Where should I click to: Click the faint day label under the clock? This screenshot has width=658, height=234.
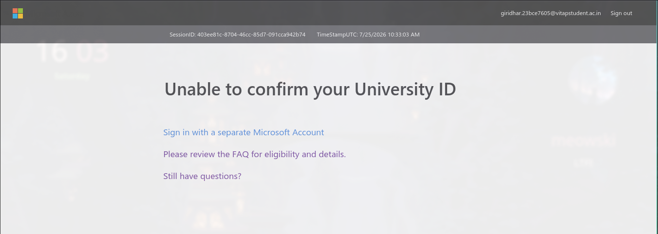(x=72, y=76)
